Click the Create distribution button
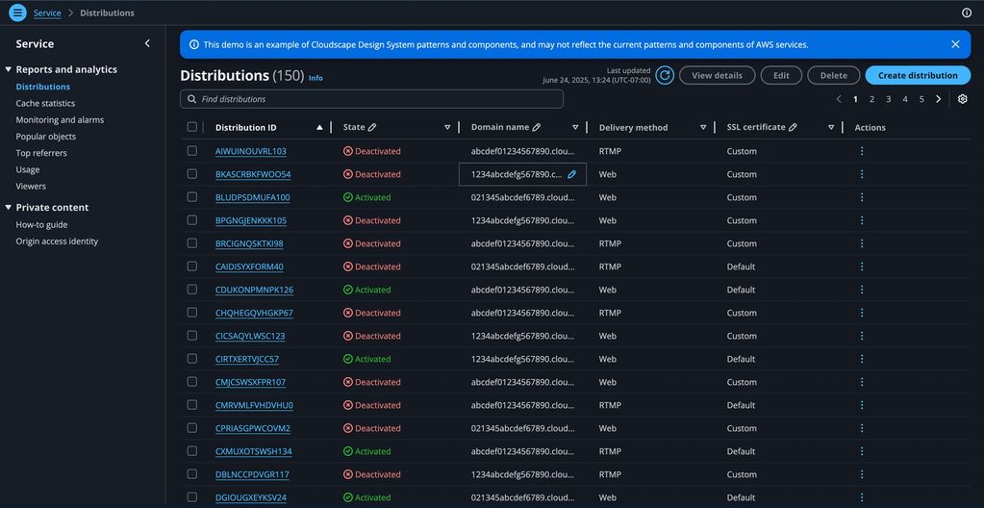984x508 pixels. pos(918,75)
